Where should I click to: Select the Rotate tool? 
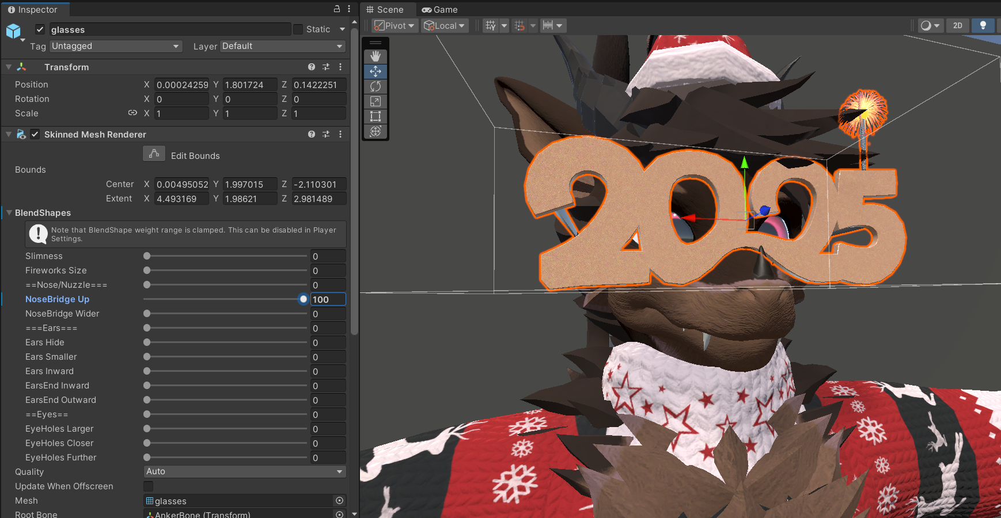pos(376,86)
